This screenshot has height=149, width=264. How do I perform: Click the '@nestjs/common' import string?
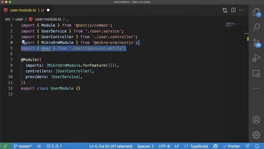[x=92, y=25]
